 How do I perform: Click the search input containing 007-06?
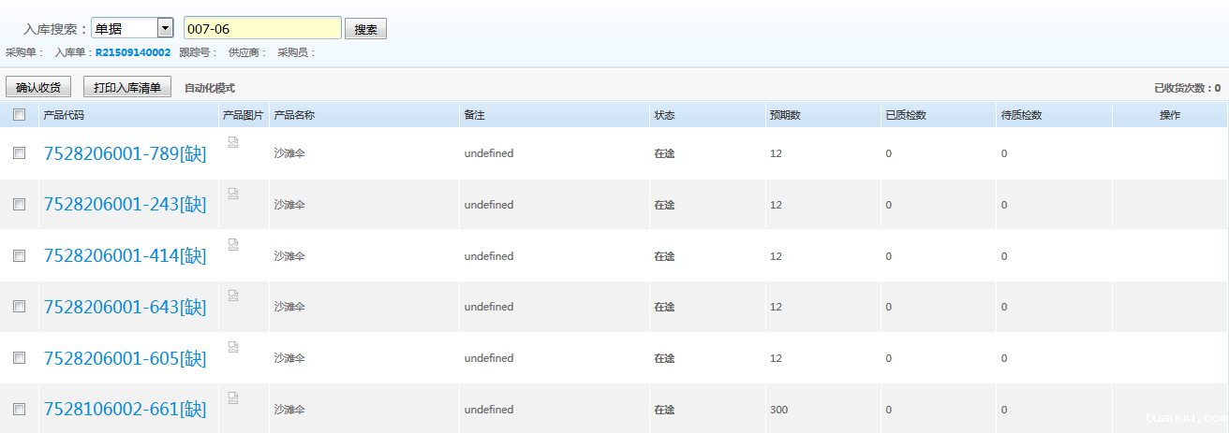pos(262,29)
